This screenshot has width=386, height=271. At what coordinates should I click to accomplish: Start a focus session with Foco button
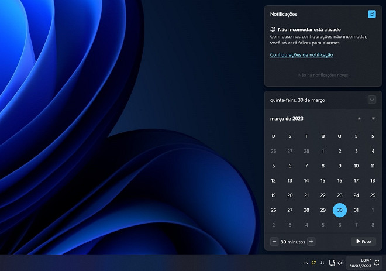[x=363, y=241]
